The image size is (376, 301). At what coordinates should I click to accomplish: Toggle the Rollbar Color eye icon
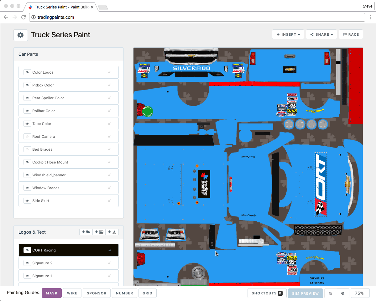tap(27, 111)
